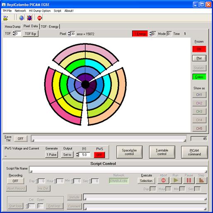This screenshot has width=213, height=213.
Task: Toggle the PWS OFF red button
Action: tap(99, 155)
